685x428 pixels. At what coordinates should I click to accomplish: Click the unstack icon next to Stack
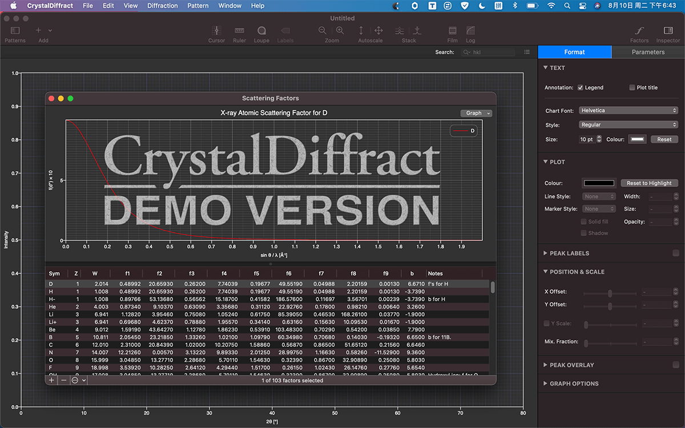tap(417, 30)
